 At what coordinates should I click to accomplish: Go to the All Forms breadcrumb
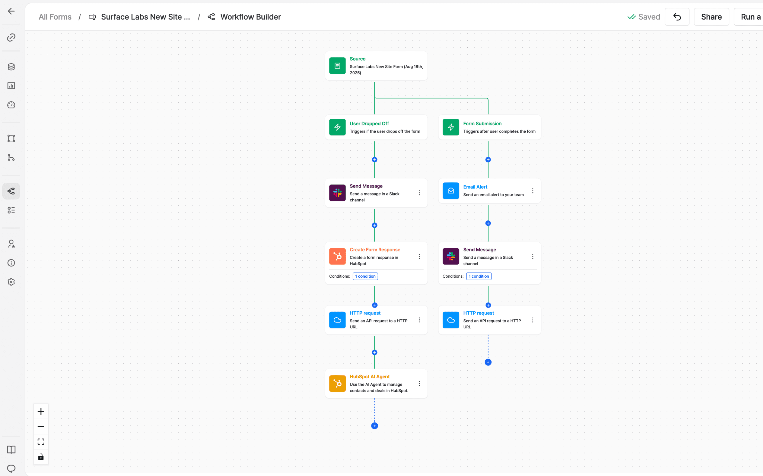point(55,17)
